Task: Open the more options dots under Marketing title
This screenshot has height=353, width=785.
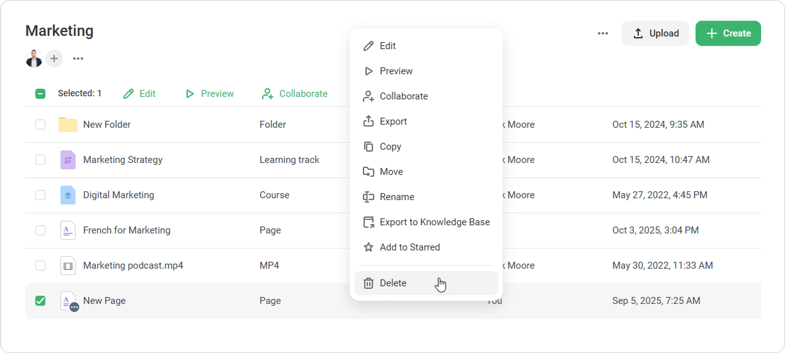Action: click(78, 59)
